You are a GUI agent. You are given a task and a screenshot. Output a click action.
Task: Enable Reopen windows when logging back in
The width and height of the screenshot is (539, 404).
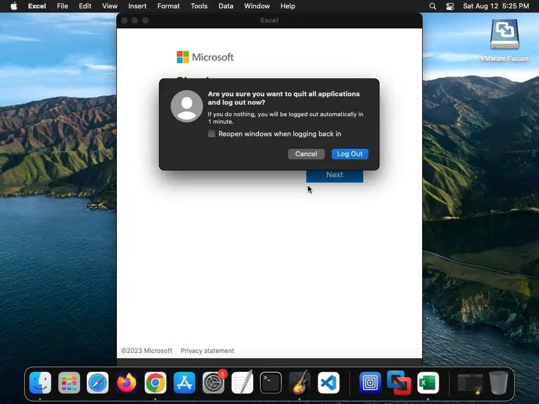[212, 134]
